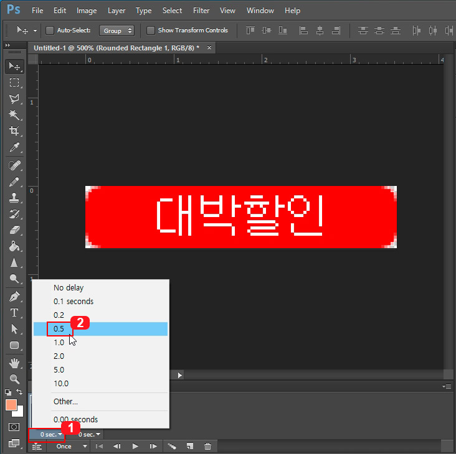Select the Magic Wand tool
This screenshot has height=454, width=456.
[14, 115]
